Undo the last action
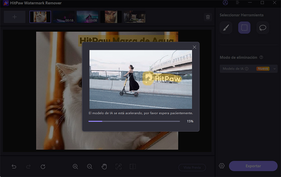 coord(14,167)
